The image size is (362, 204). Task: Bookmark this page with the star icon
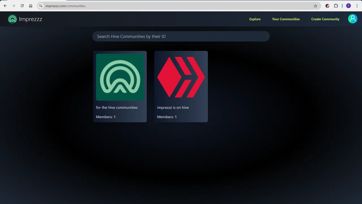click(x=315, y=6)
